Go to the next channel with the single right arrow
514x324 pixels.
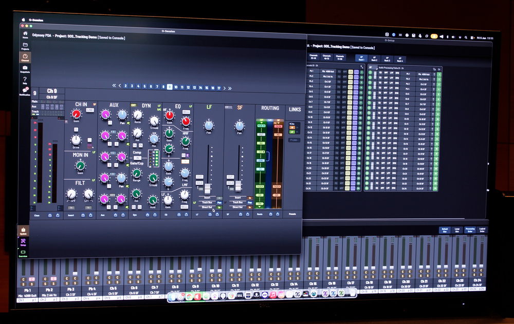[x=225, y=88]
